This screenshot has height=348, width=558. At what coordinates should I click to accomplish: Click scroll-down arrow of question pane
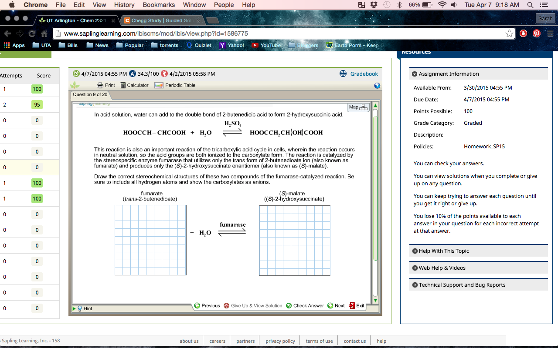click(375, 300)
